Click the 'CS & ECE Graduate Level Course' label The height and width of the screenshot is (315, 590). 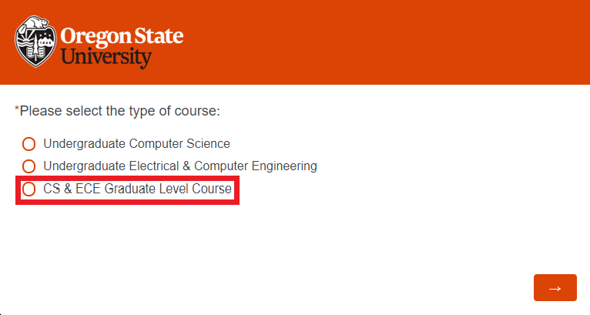(138, 189)
